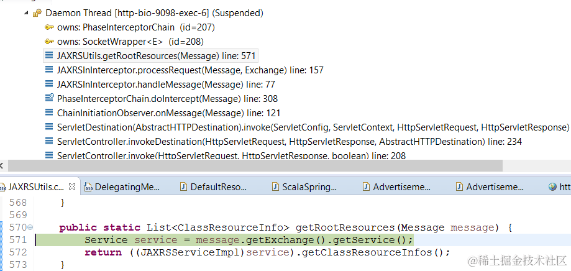The image size is (571, 271).
Task: Click the web browser globe tab icon
Action: click(553, 187)
